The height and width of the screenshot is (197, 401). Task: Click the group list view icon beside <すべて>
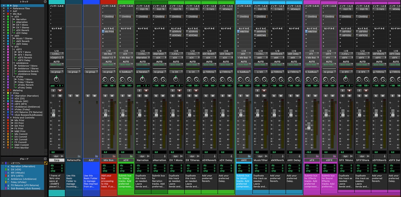tap(45, 163)
